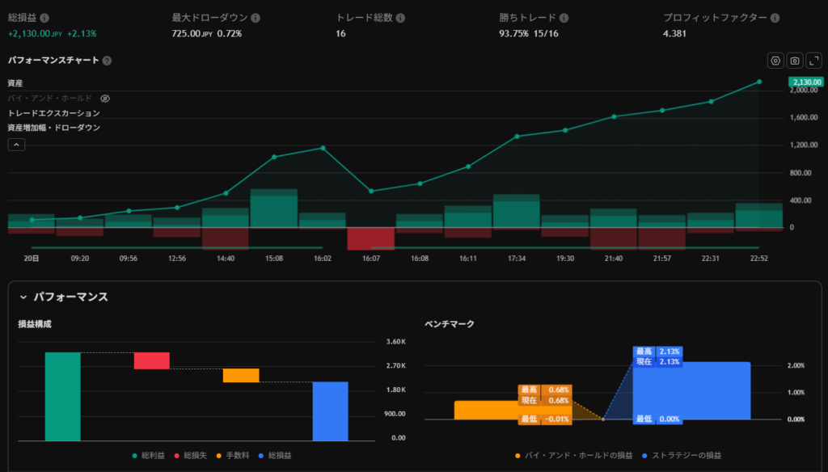The width and height of the screenshot is (828, 472).
Task: Click the info icon next to 勝ちトレード
Action: click(x=564, y=18)
